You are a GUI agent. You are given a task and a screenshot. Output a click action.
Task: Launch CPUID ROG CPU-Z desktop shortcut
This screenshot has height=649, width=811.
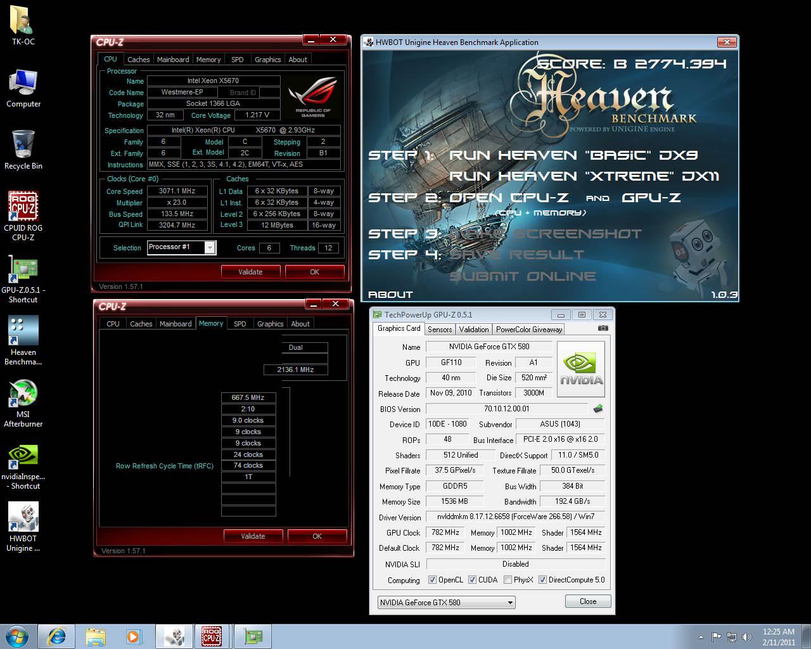[x=23, y=215]
